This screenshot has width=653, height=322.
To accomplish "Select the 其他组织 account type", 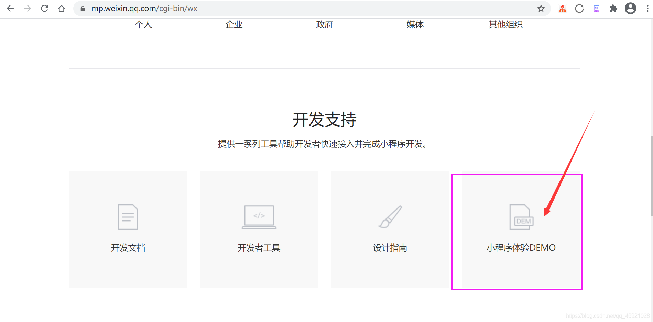I will pyautogui.click(x=506, y=25).
